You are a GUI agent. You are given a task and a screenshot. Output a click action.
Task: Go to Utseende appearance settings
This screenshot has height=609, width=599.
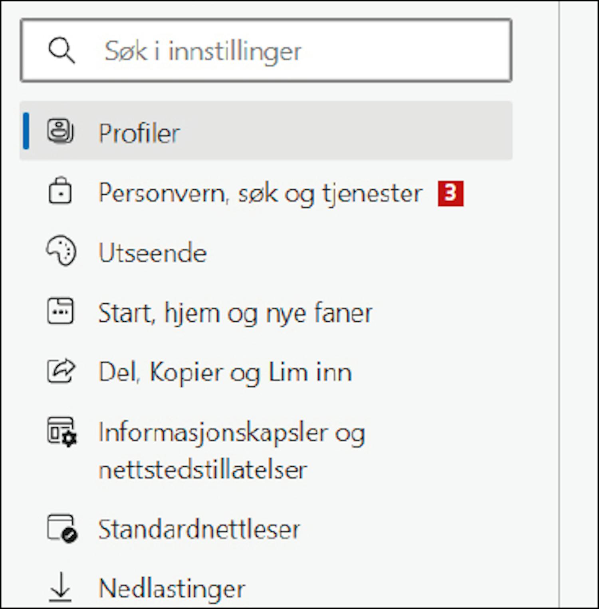coord(153,253)
